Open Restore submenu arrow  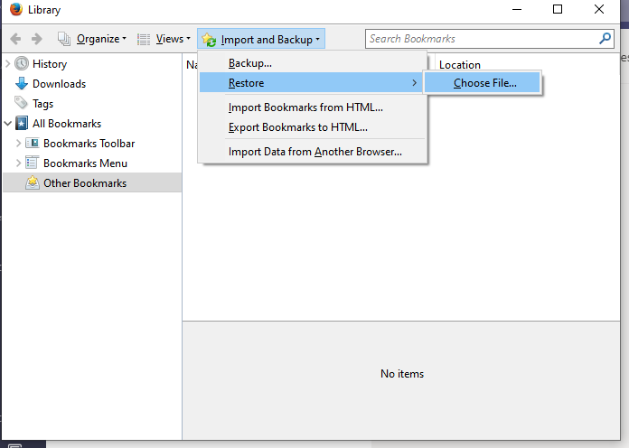(415, 82)
